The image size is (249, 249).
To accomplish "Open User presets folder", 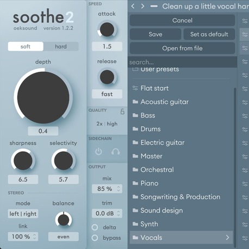I will click(x=181, y=70).
